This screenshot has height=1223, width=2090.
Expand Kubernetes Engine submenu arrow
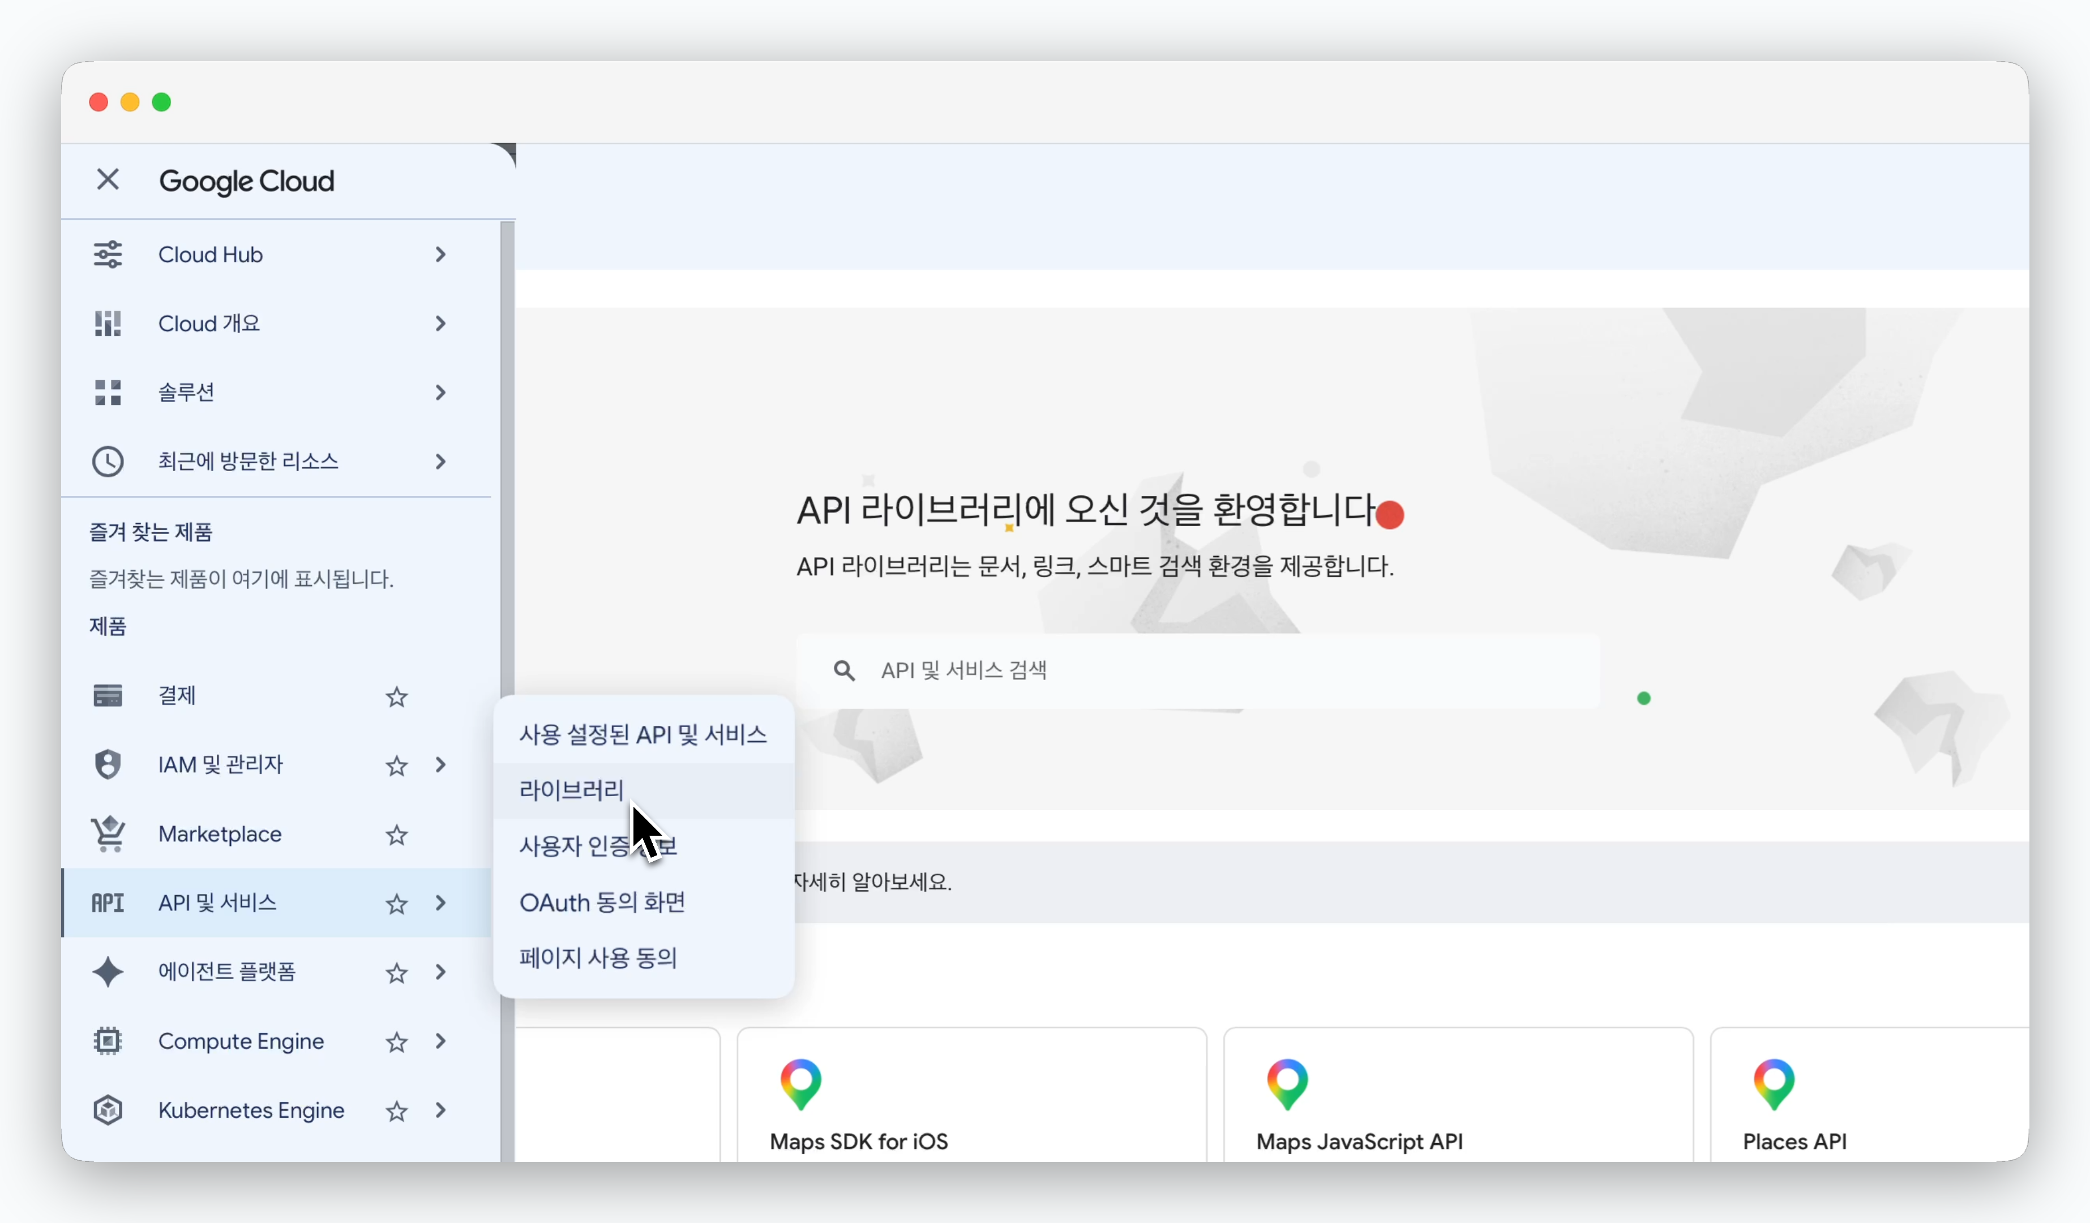[x=440, y=1110]
